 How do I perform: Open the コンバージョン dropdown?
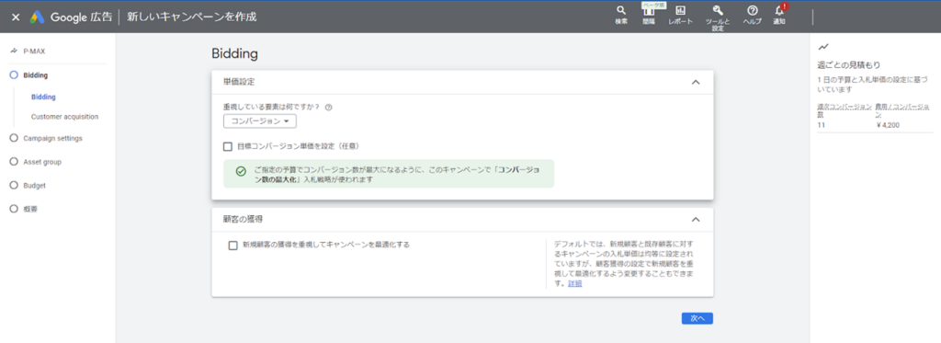point(260,121)
